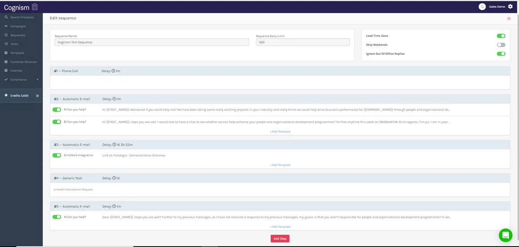Click the #2 Automatic E-mail header

[280, 99]
